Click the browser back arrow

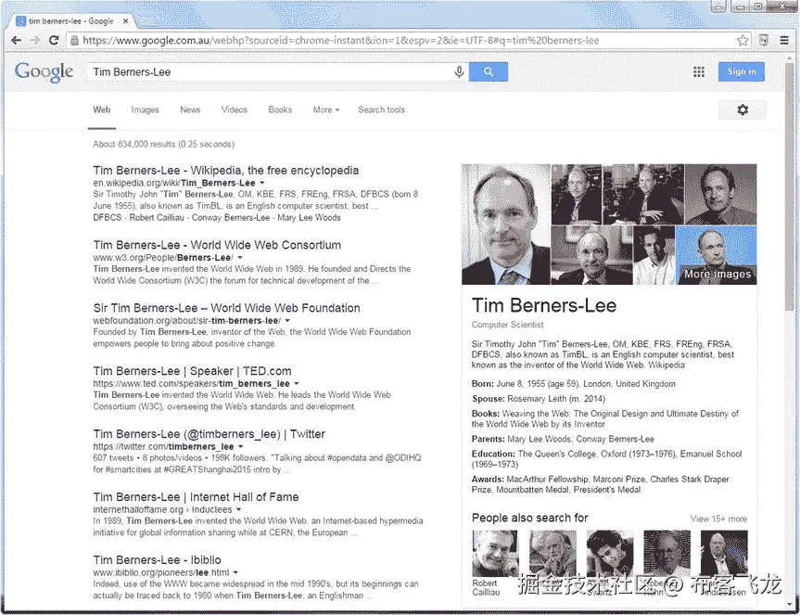pos(17,40)
